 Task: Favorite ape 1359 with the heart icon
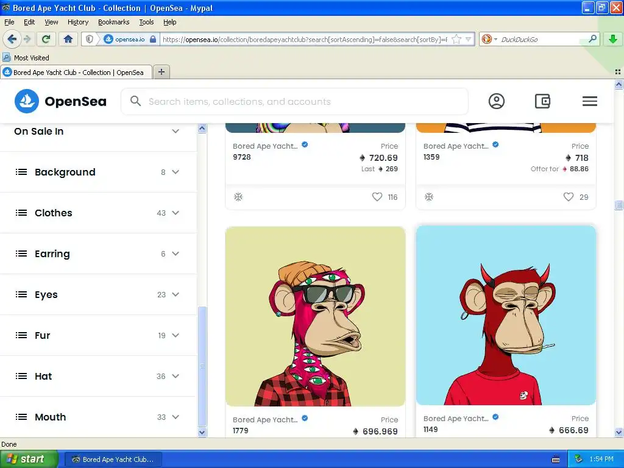(569, 197)
